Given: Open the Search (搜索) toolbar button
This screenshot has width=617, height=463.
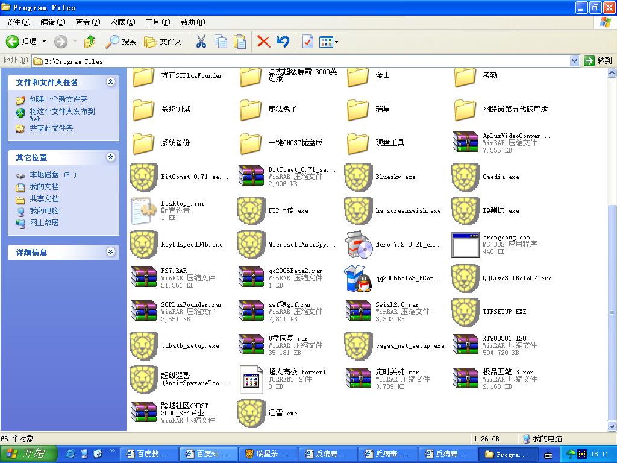Looking at the screenshot, I should tap(121, 42).
